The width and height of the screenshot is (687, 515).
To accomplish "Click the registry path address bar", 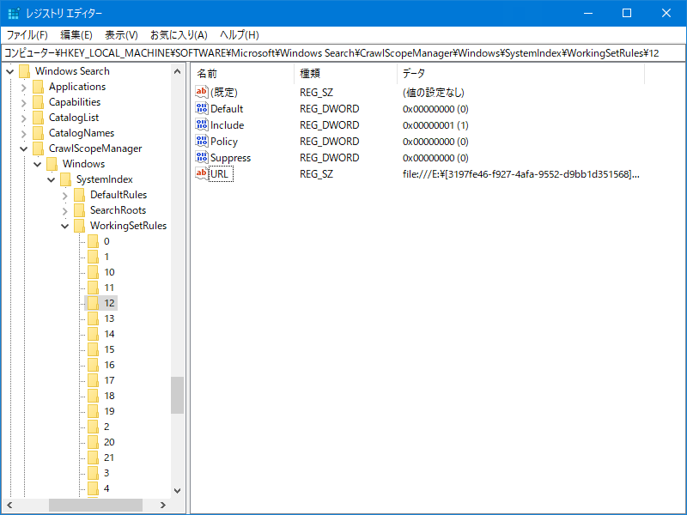I will click(343, 52).
